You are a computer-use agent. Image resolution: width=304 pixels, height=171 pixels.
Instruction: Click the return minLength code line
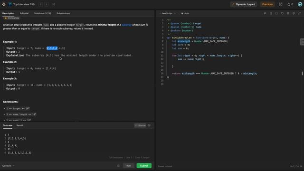(x=215, y=74)
